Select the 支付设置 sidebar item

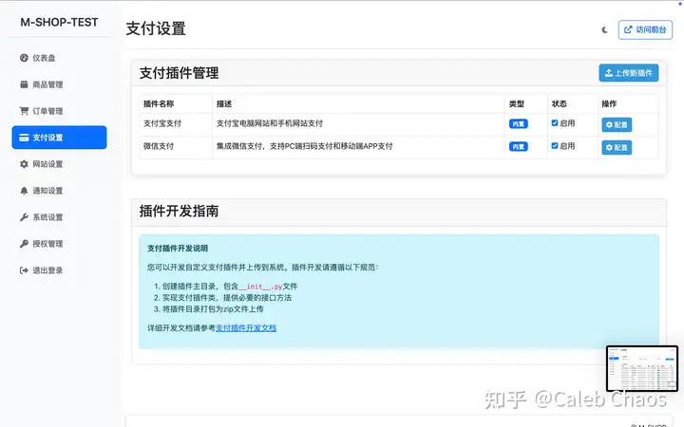(x=59, y=138)
